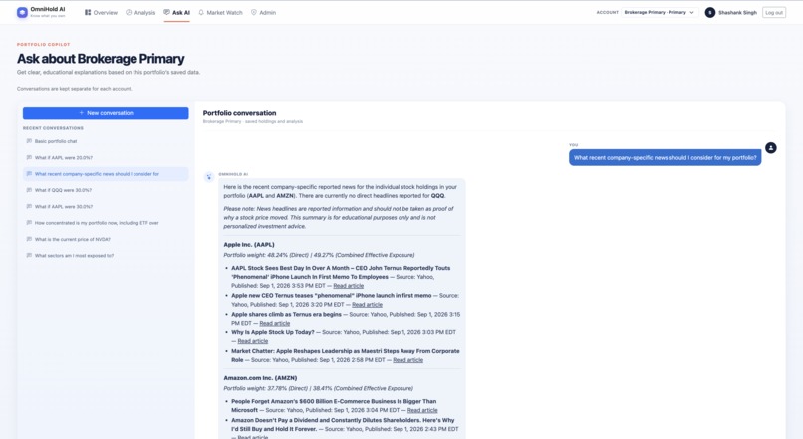Read article on Ternus teasing phenomenal iPhone launch
The height and width of the screenshot is (439, 803).
coord(367,305)
